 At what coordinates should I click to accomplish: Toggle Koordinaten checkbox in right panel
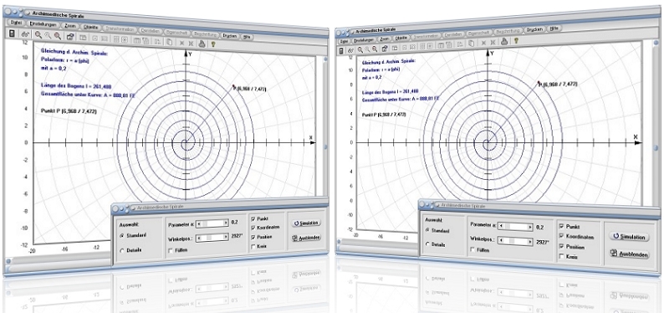pos(562,236)
